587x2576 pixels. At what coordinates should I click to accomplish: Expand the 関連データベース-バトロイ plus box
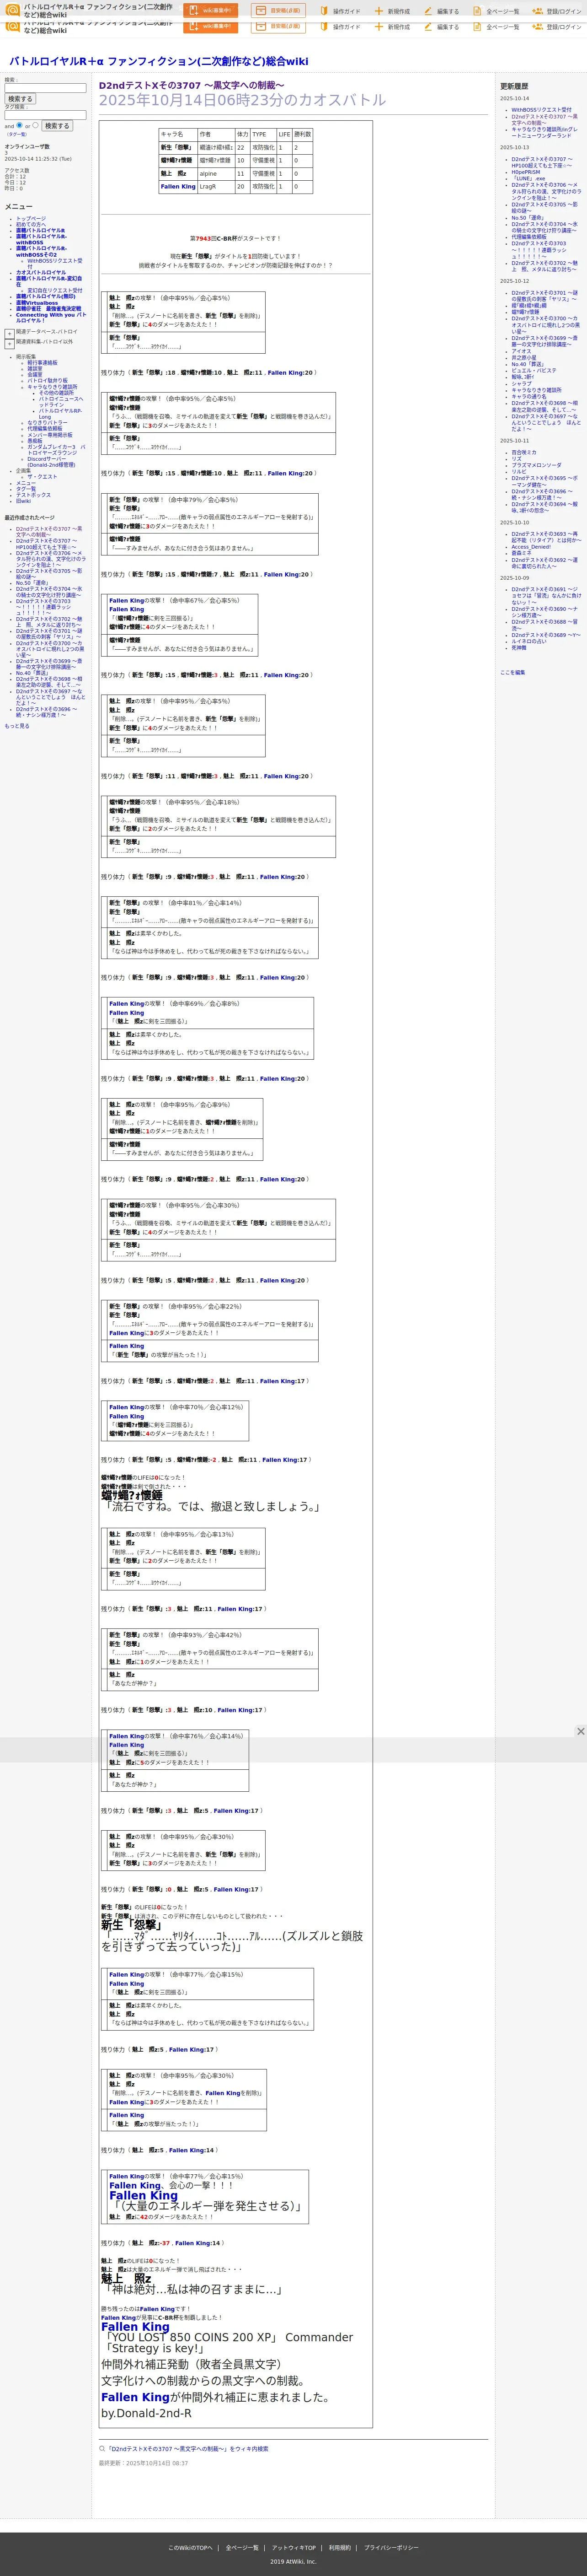pos(9,333)
